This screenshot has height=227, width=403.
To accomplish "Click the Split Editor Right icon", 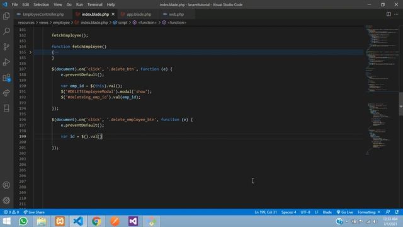I will (389, 14).
